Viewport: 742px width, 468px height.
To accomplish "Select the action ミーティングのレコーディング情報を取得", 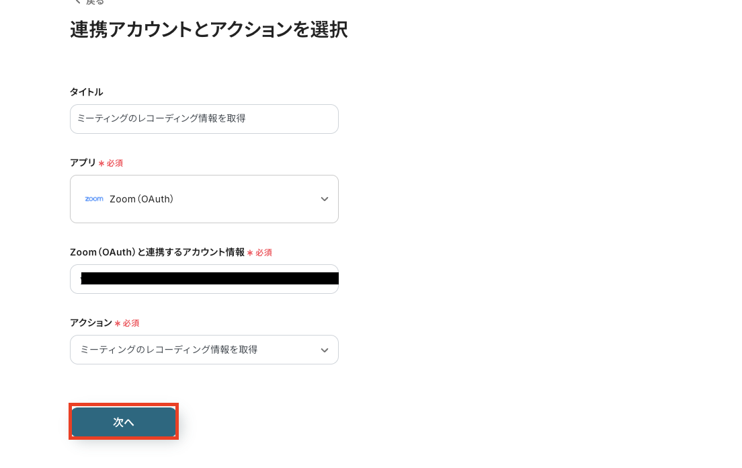I will 204,350.
